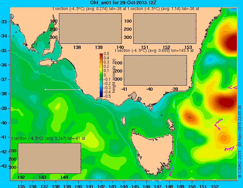Click the 138 label under the lat=-38 panel
243x188 pixels.
[77, 47]
